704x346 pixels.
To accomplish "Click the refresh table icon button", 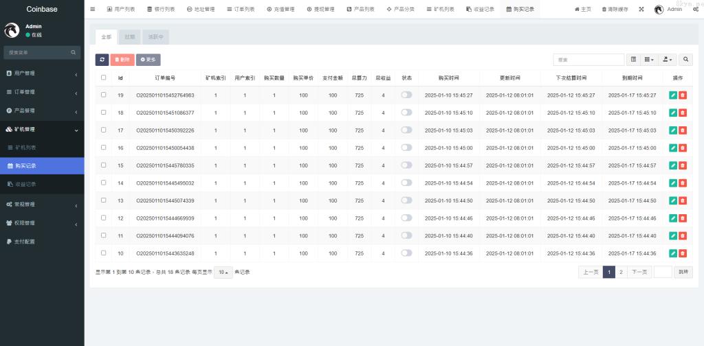I will pos(102,60).
